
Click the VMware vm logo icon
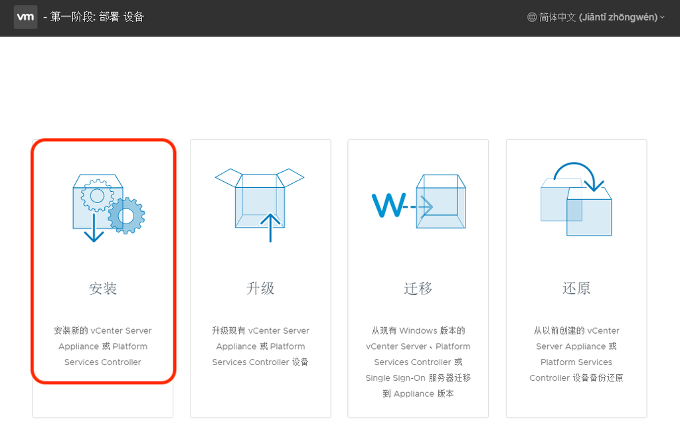(25, 17)
